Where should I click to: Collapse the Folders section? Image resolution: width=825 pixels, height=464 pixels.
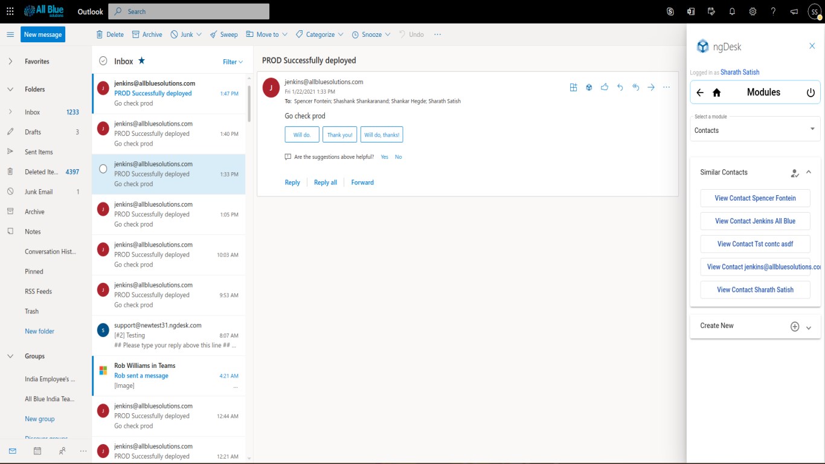10,89
